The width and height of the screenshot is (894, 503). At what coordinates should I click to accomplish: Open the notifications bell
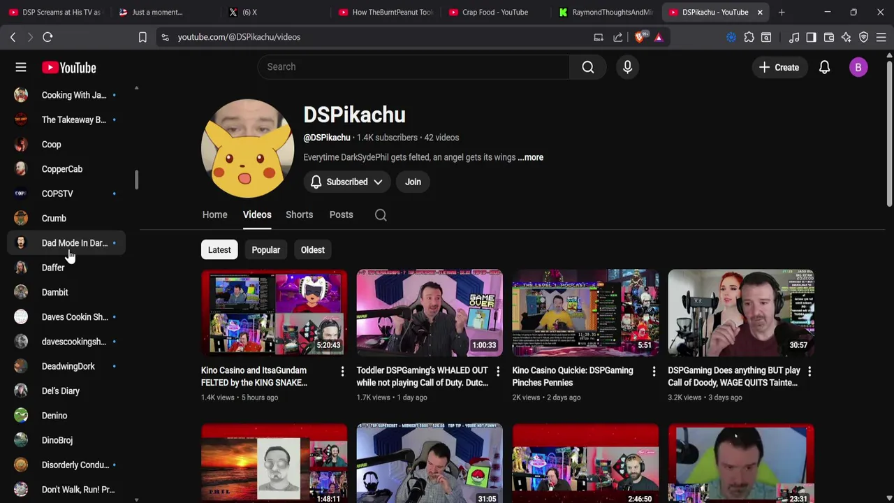click(x=824, y=68)
